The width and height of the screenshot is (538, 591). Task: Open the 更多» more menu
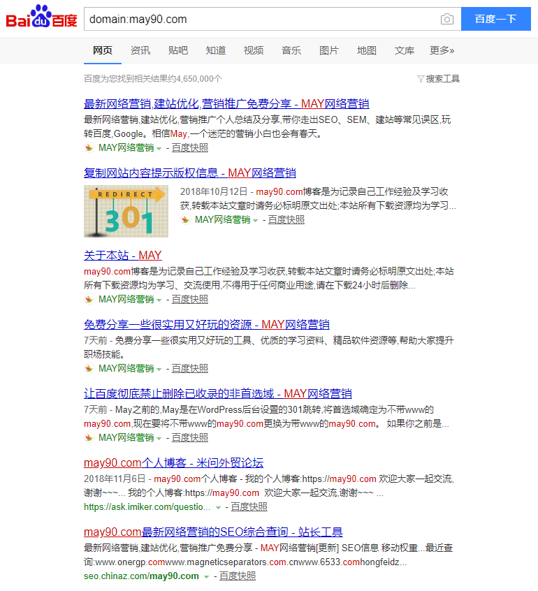442,50
